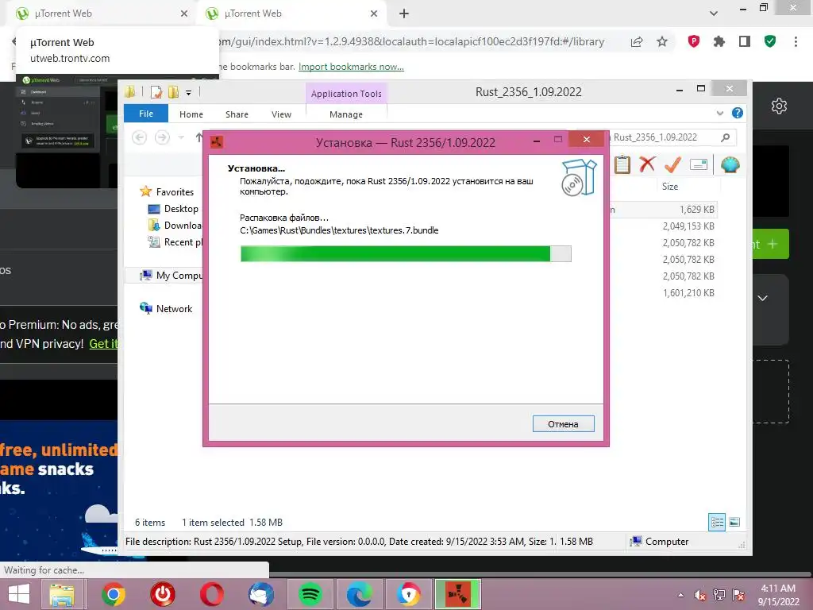Cancel the Rust installation with Отмена
This screenshot has width=813, height=610.
[563, 424]
